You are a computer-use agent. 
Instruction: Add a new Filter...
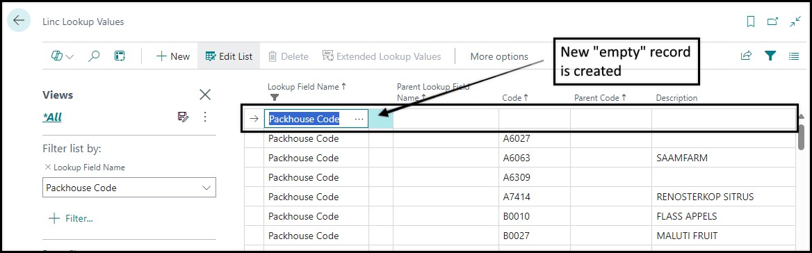70,218
